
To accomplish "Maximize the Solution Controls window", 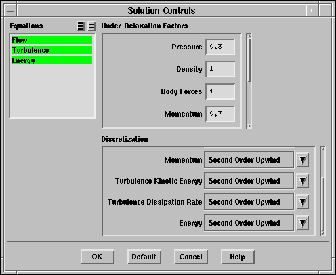I will 325,10.
